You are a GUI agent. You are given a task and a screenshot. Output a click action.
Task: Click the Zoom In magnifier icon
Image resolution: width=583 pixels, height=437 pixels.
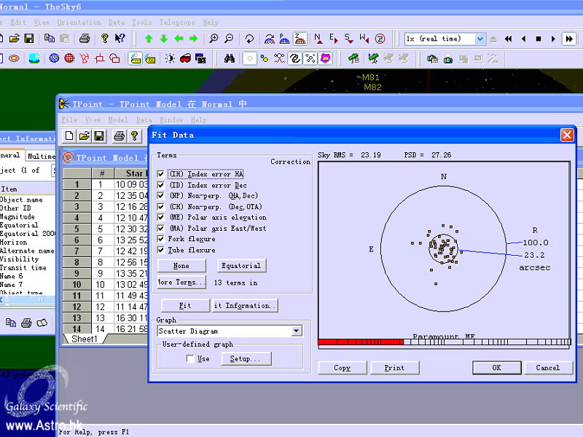point(214,39)
